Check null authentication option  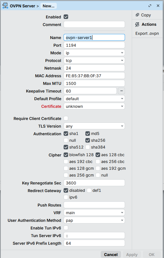(66, 140)
